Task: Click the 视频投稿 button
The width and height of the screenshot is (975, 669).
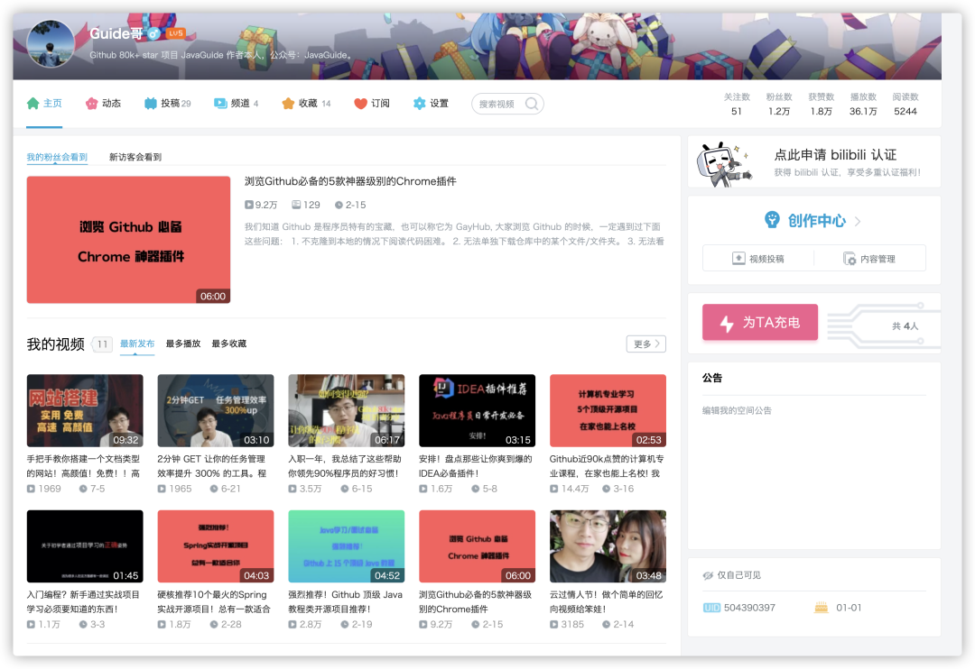Action: (758, 259)
